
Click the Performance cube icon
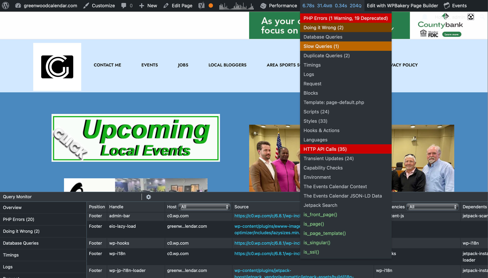tap(264, 6)
